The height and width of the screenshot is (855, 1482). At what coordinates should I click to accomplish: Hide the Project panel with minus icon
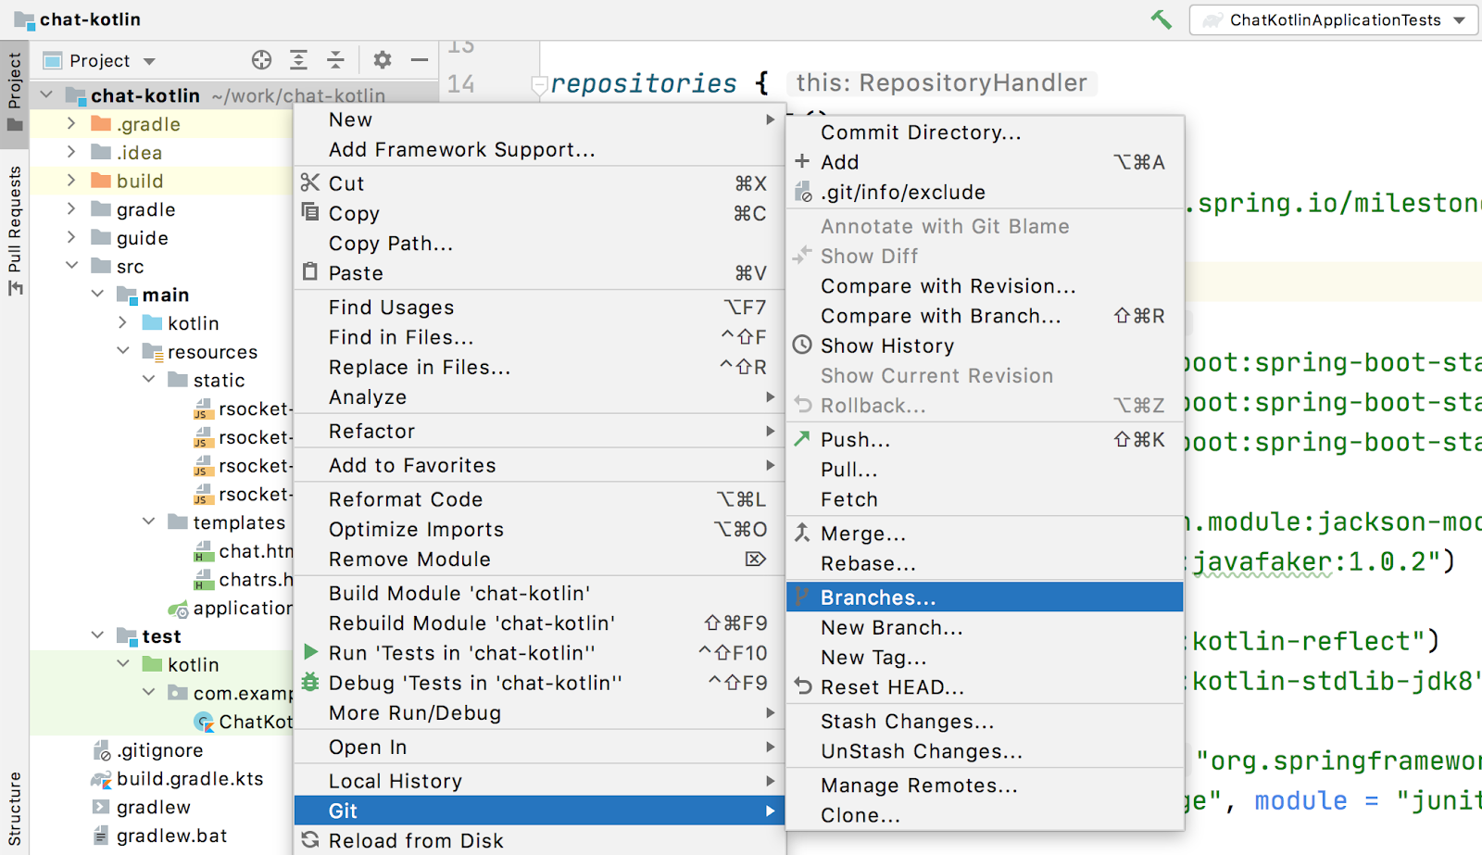(x=420, y=60)
